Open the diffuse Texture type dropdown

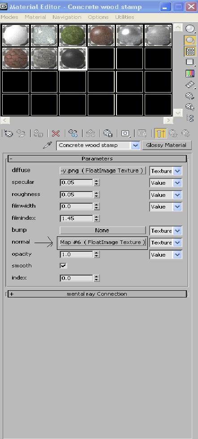(x=177, y=171)
